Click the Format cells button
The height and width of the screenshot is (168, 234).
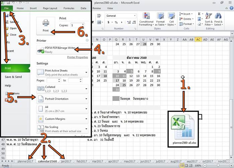point(186,24)
